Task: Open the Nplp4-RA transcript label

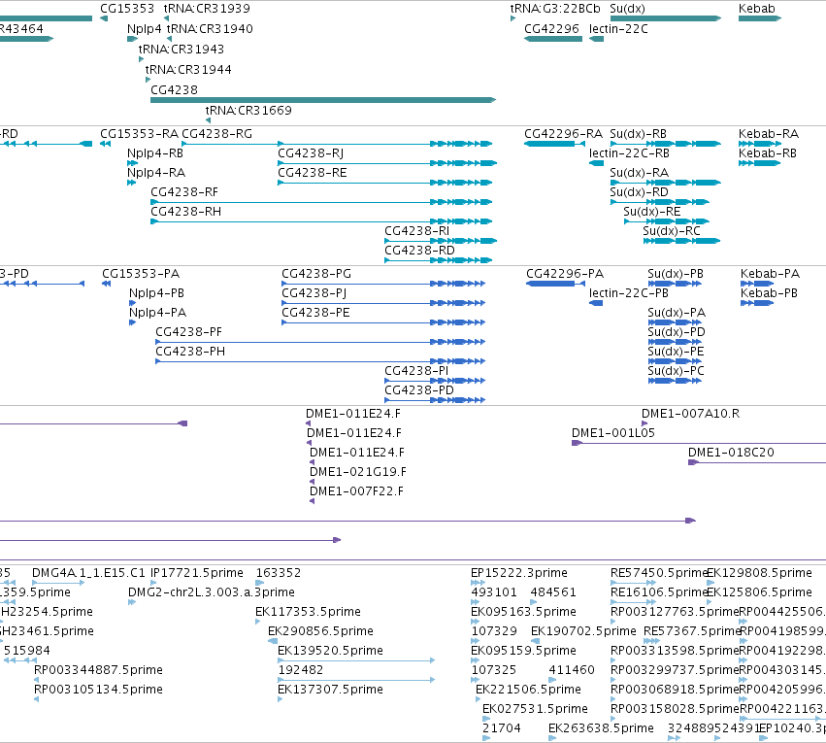Action: click(x=156, y=173)
